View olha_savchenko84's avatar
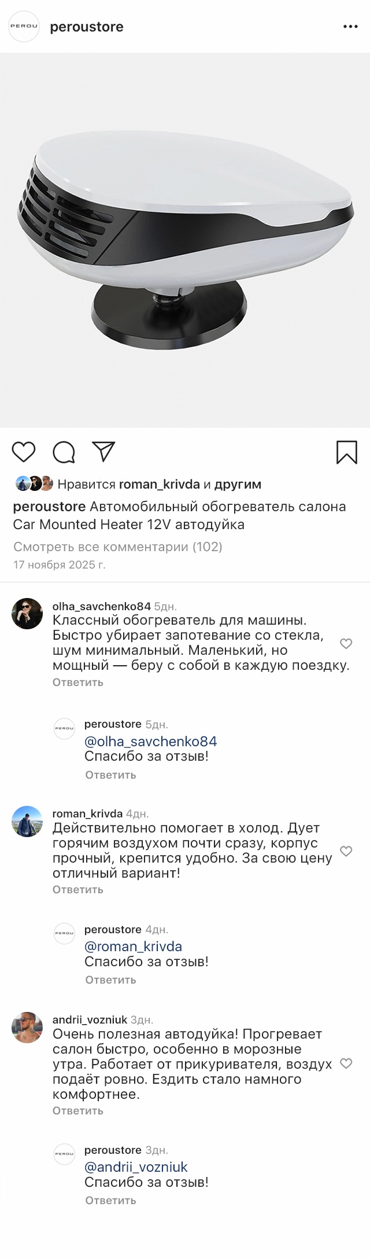The width and height of the screenshot is (370, 1258). 27,614
